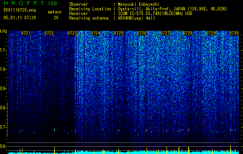Click the 0.9 frequency axis label
This screenshot has width=243, height=154.
pyautogui.click(x=3, y=89)
